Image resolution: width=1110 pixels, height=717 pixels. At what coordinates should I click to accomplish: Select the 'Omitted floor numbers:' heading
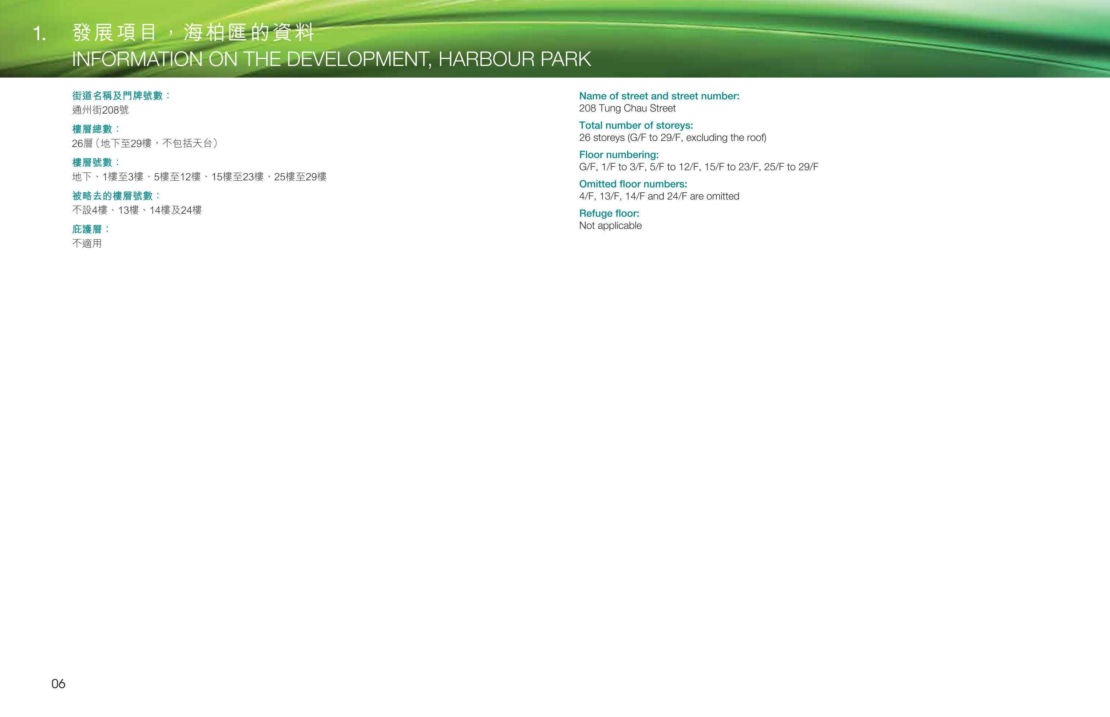(x=633, y=184)
